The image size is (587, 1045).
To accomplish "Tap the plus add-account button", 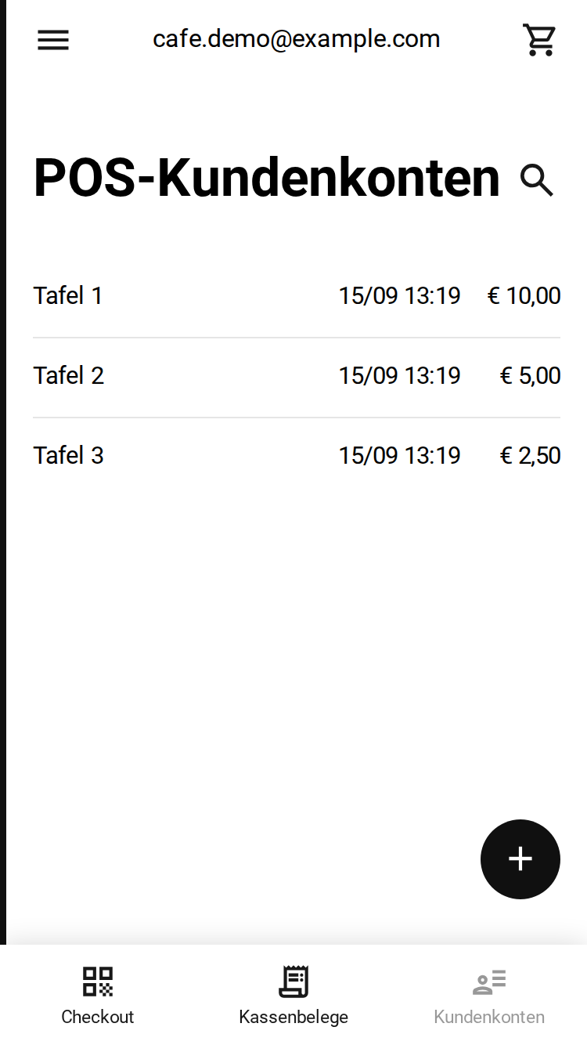I will point(520,859).
